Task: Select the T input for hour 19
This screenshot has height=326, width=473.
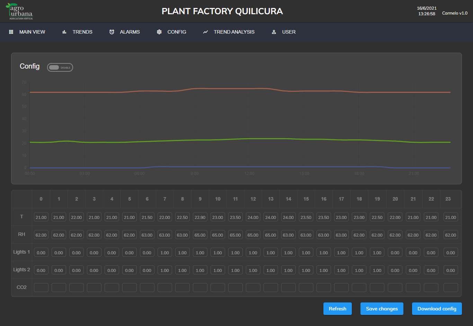Action: pos(377,217)
